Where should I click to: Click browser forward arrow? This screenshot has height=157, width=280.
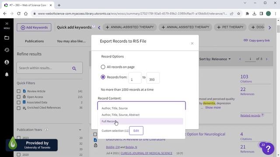[x=12, y=14]
